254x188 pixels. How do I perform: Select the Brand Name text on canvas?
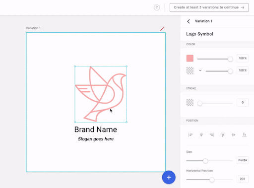[x=96, y=129]
